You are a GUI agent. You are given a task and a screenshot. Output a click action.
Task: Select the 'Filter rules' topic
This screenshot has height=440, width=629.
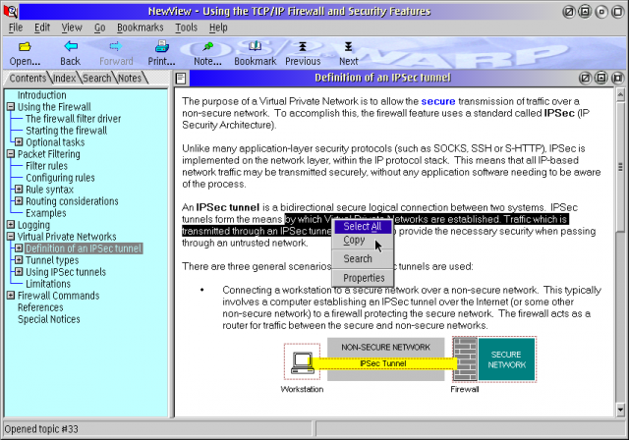click(x=46, y=166)
